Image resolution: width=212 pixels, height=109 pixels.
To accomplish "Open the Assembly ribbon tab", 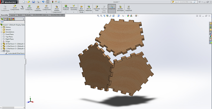I will click(5, 15).
